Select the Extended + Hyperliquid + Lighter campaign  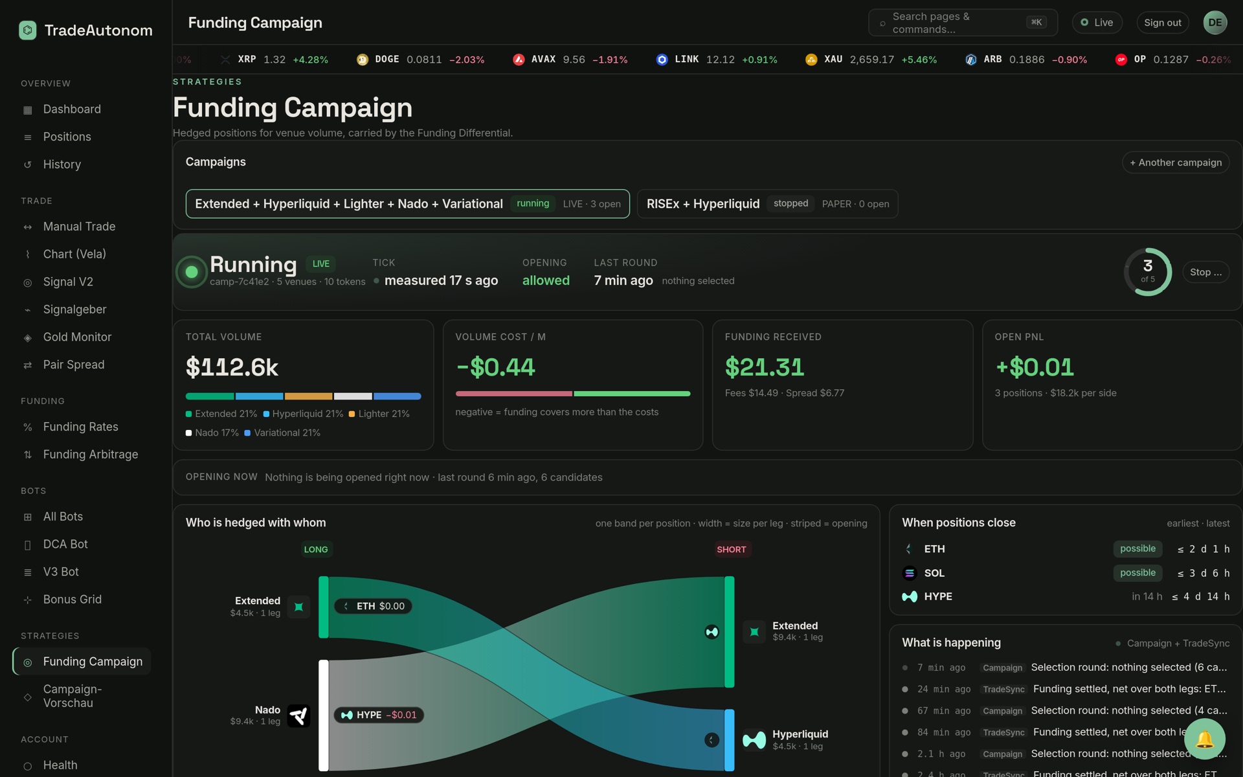[x=407, y=204]
